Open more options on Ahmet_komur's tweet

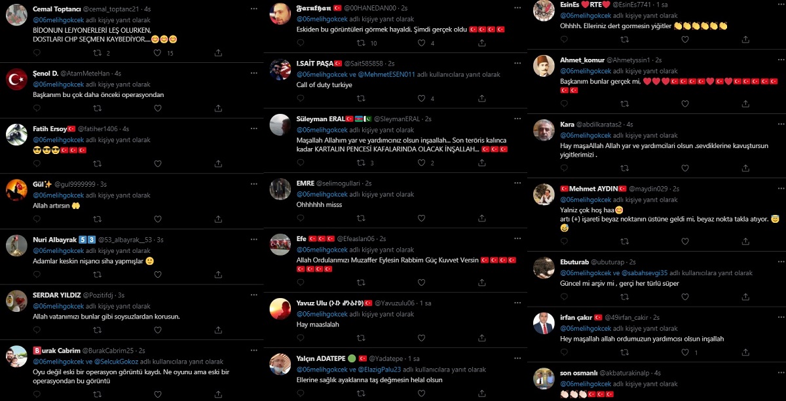tap(775, 60)
